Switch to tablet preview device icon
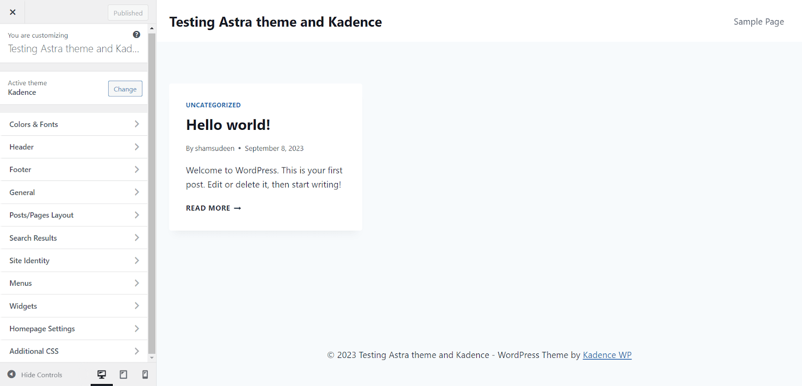This screenshot has height=386, width=802. pyautogui.click(x=123, y=374)
